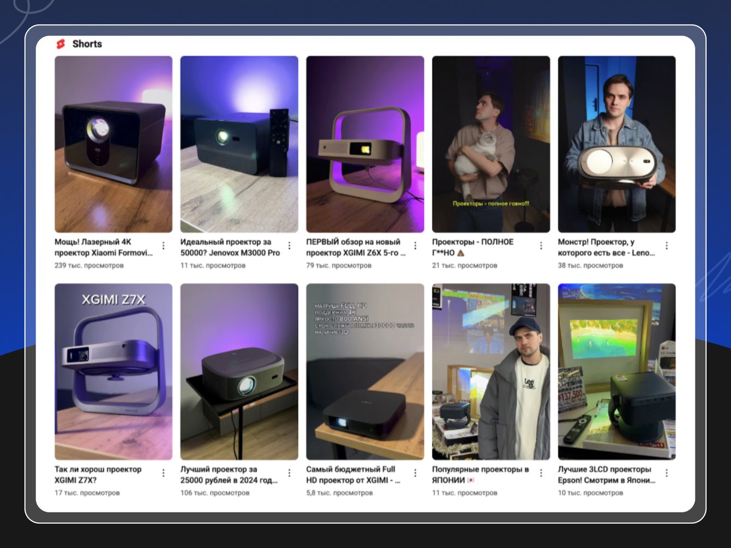
Task: Open options menu for 'Самый бюджетный Full HD' short
Action: click(x=415, y=473)
